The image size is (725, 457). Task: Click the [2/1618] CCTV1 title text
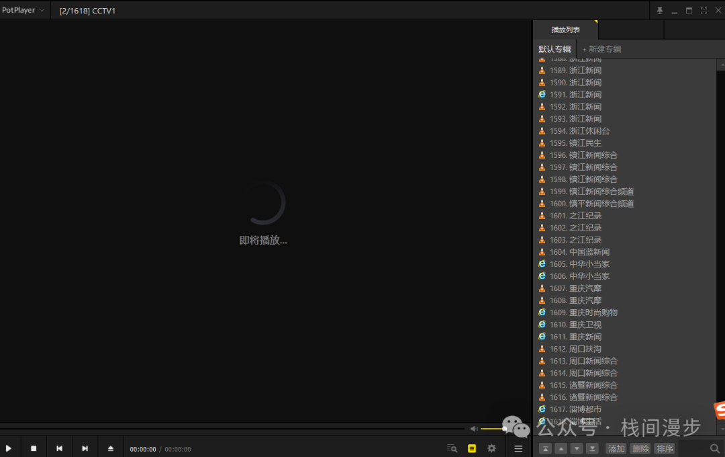[87, 11]
